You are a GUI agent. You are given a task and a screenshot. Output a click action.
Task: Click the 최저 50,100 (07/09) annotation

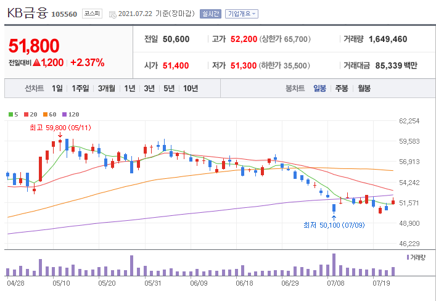pos(334,225)
